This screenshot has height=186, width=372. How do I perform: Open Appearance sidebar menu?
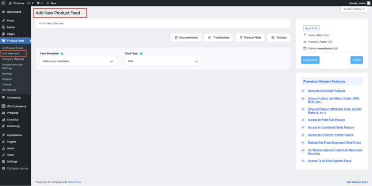click(x=15, y=135)
